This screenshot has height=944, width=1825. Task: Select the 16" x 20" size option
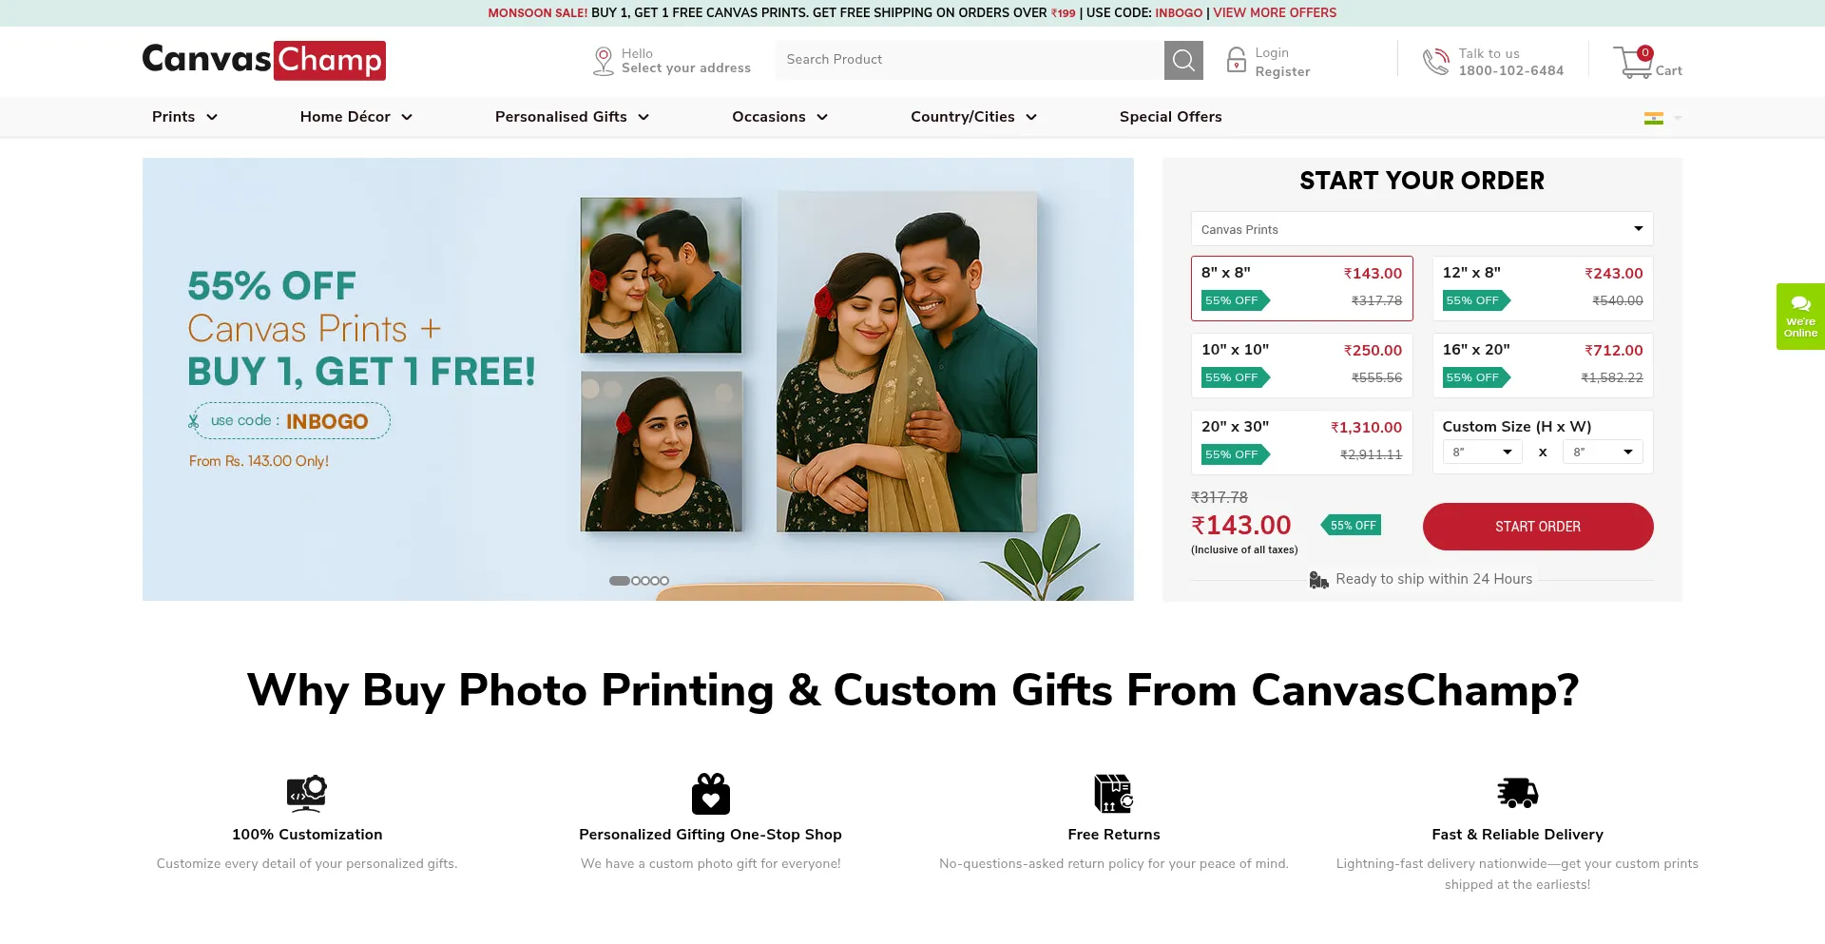point(1542,365)
